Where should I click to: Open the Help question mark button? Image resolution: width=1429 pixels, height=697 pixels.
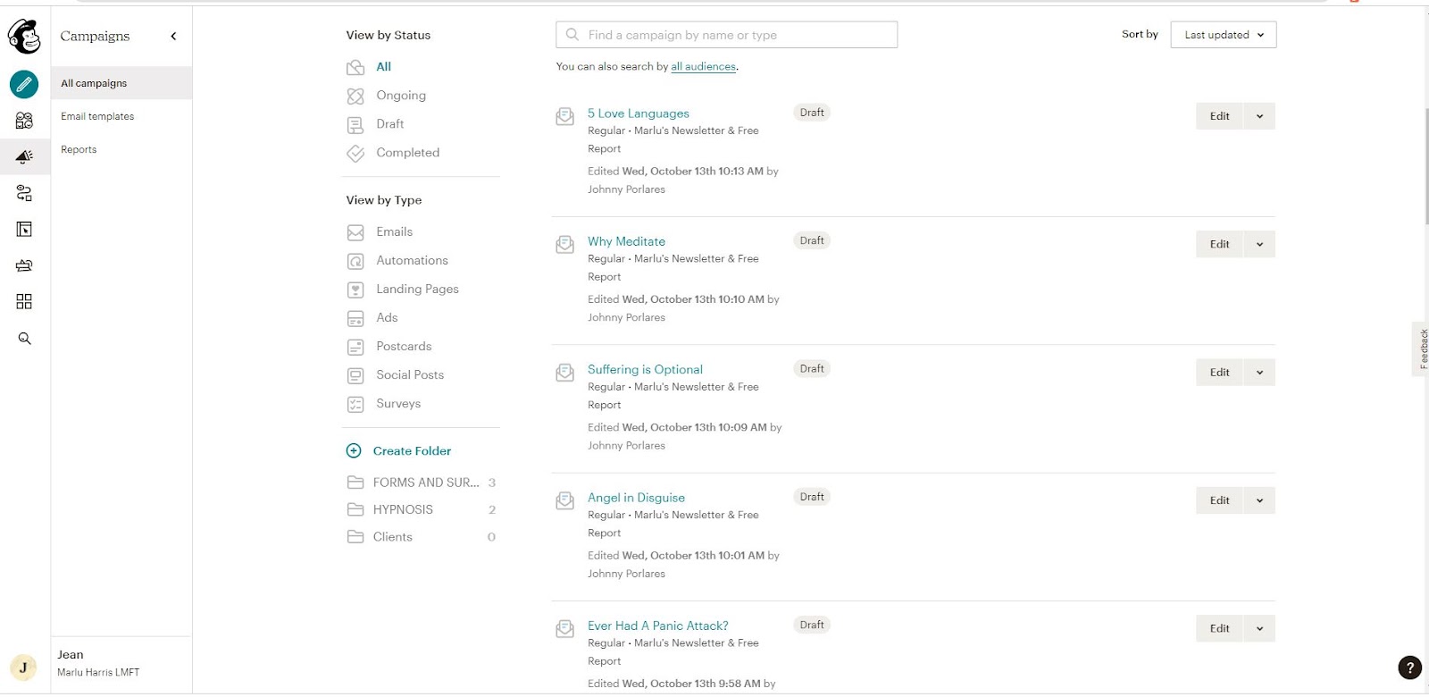pos(1409,668)
